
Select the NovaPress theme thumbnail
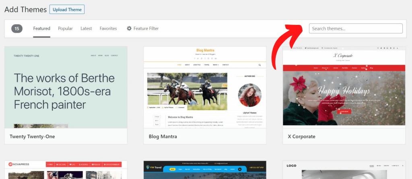click(x=66, y=170)
